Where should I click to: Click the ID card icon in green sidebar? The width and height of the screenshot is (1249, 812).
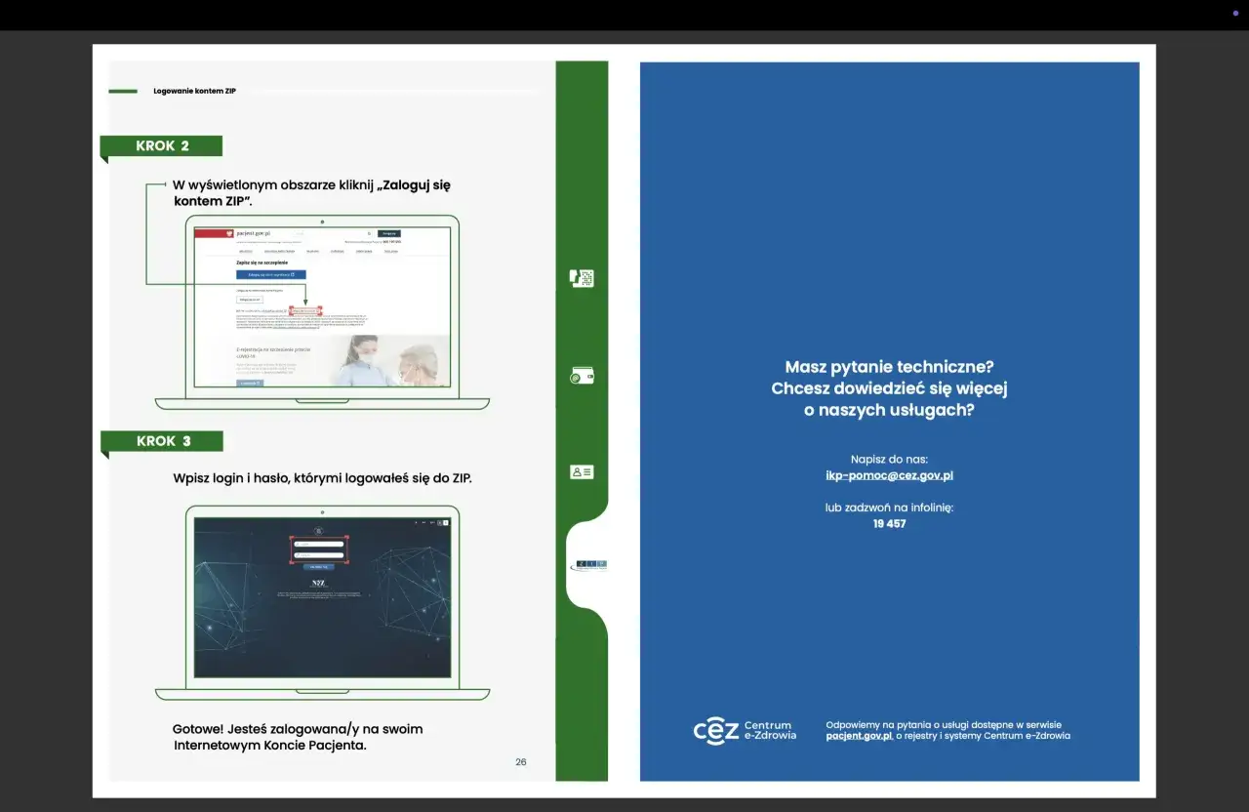(x=582, y=472)
